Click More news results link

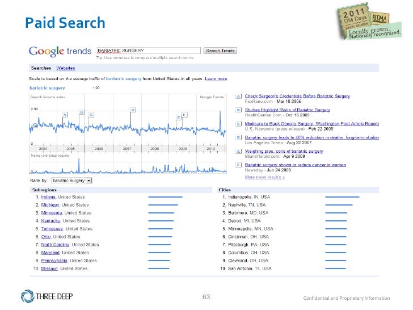click(x=265, y=177)
